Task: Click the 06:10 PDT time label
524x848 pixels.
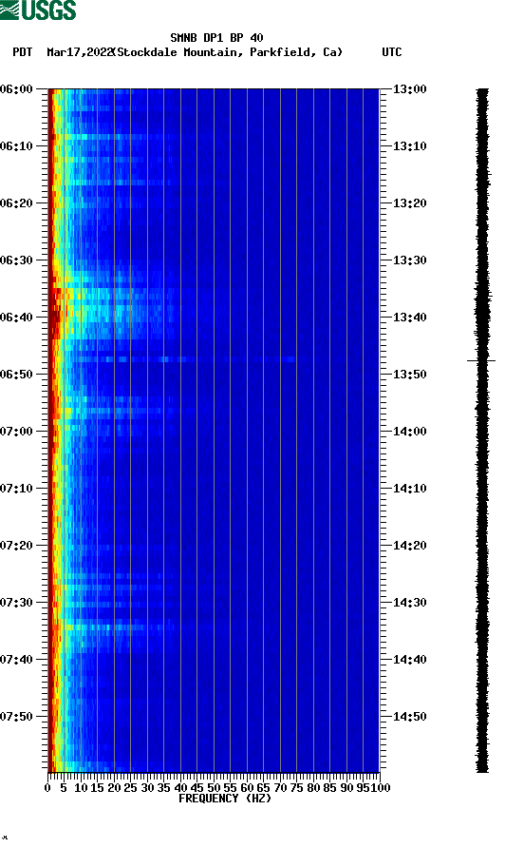Action: tap(17, 146)
